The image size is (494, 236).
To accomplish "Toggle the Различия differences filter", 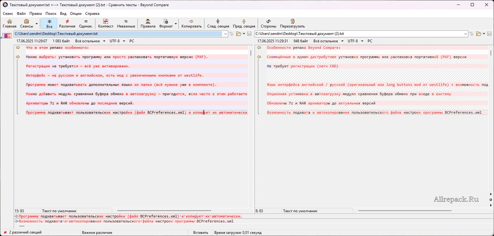I will tap(67, 23).
